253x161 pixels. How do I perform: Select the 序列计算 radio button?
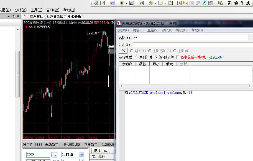[x=136, y=57]
